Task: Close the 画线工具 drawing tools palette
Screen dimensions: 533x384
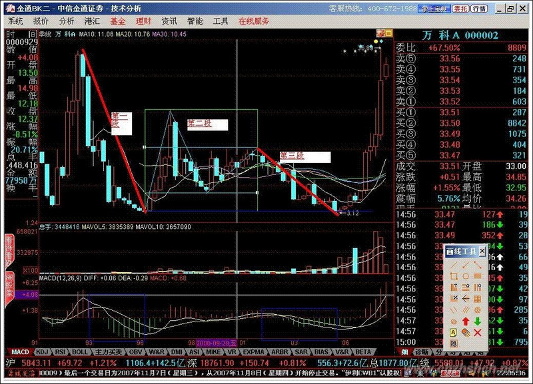Action: (x=482, y=252)
